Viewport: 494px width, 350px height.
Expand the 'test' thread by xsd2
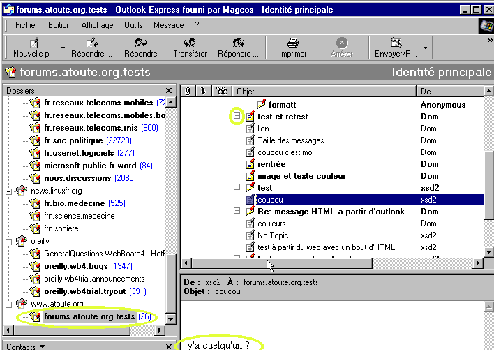[237, 187]
